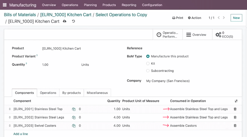Select the Kit BoM type
This screenshot has height=137, width=247.
click(x=148, y=63)
